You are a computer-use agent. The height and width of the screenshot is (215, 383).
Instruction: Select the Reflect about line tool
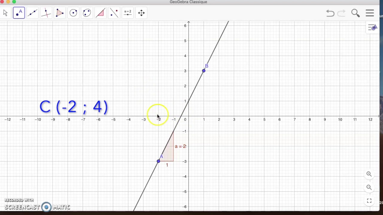pyautogui.click(x=114, y=13)
